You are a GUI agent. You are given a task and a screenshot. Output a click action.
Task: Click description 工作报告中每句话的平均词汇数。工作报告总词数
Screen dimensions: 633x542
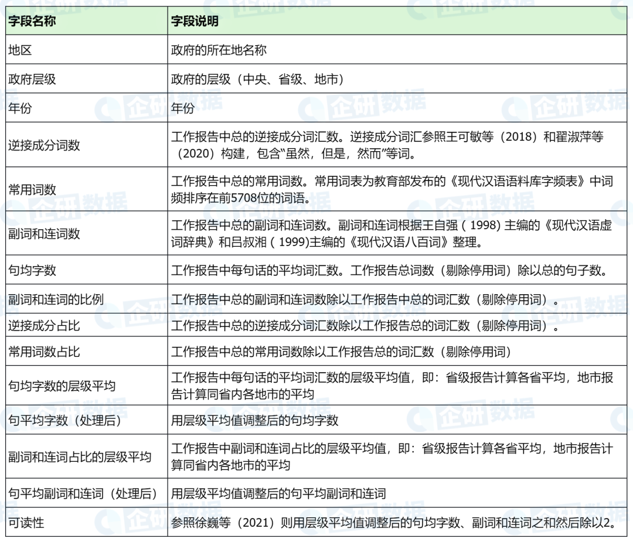point(397,270)
